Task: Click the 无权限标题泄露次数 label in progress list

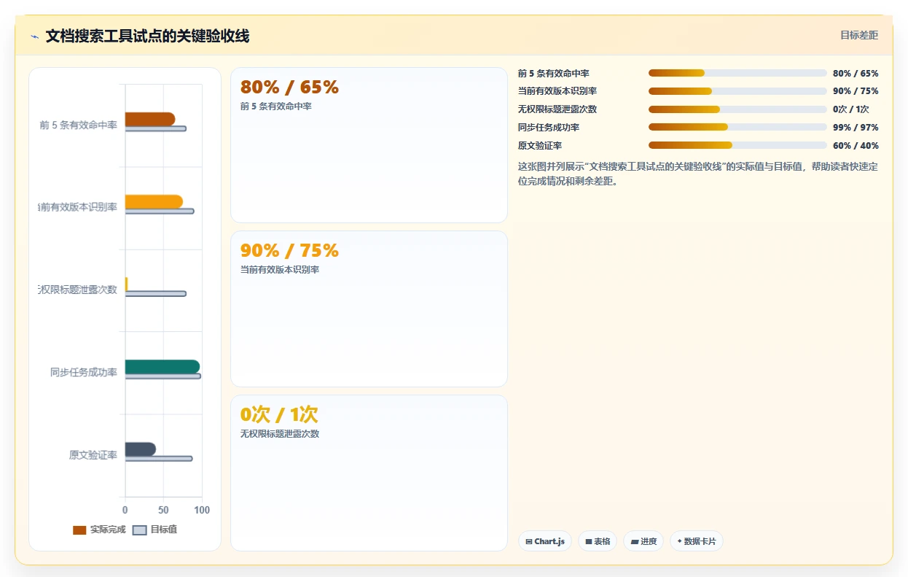Action: 557,109
